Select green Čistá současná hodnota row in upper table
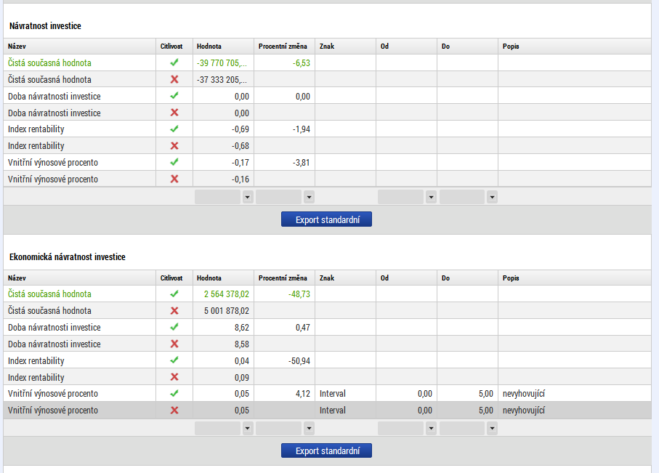This screenshot has height=473, width=659. [327, 62]
